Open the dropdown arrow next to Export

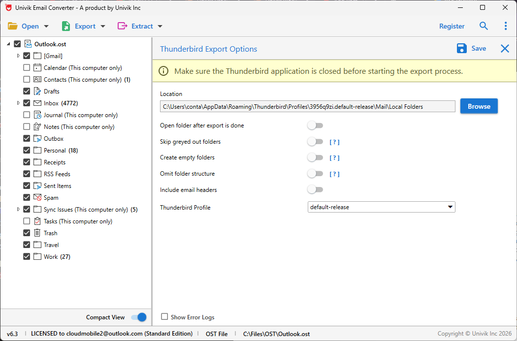click(x=103, y=27)
